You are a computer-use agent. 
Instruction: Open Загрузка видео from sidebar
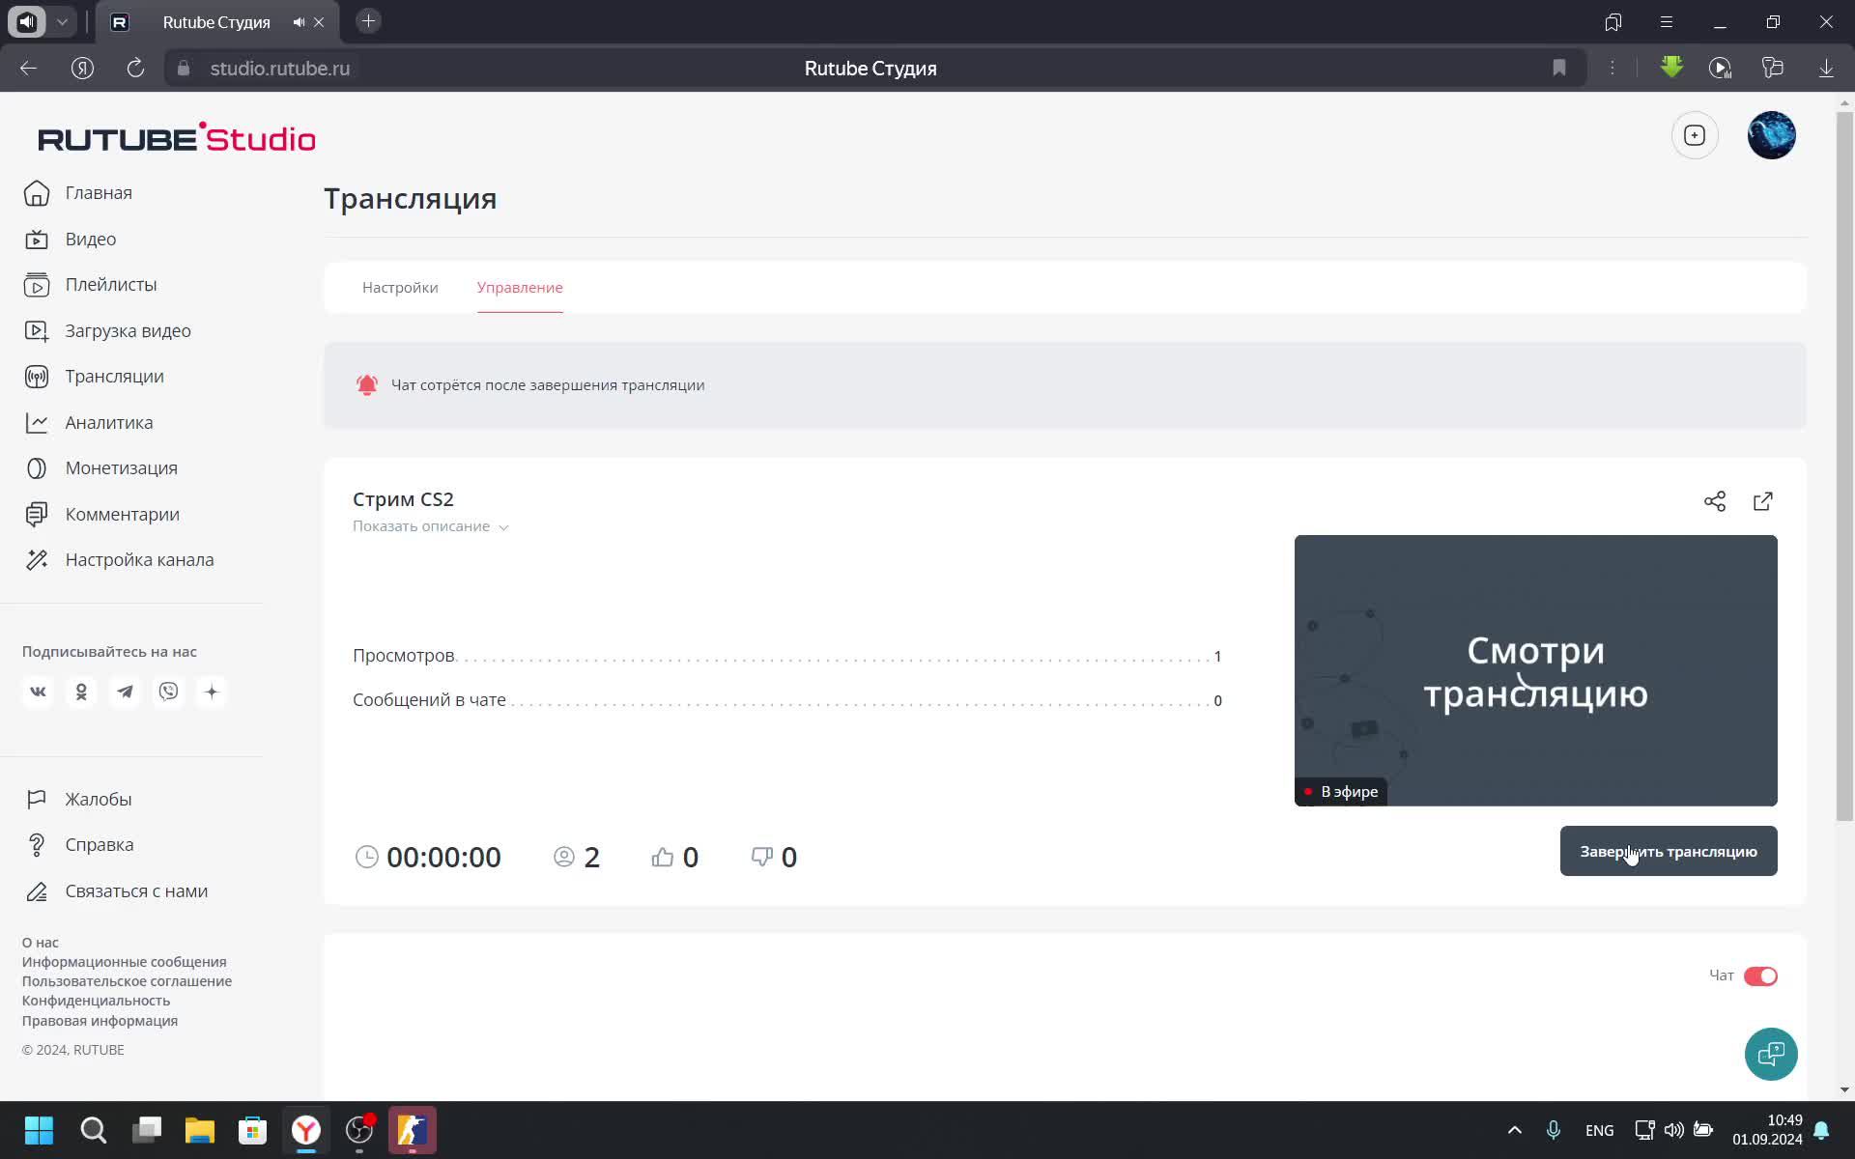pos(128,330)
